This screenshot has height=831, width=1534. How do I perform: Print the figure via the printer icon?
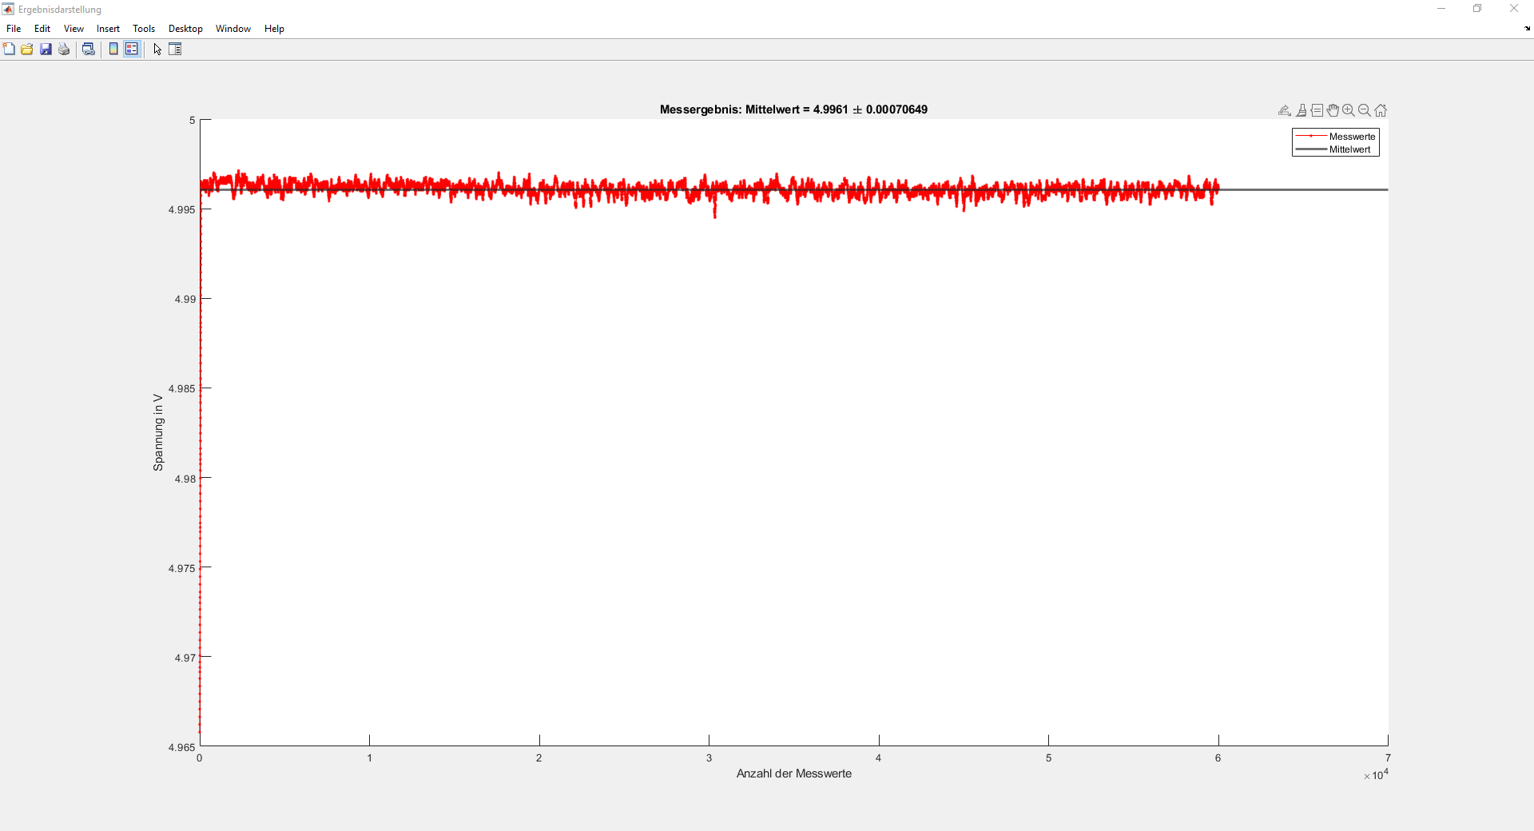pos(64,50)
